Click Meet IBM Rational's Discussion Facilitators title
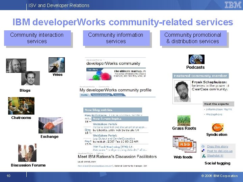 coord(117,157)
